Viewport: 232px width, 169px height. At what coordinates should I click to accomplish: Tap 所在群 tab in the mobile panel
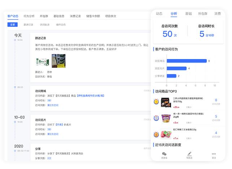203,14
